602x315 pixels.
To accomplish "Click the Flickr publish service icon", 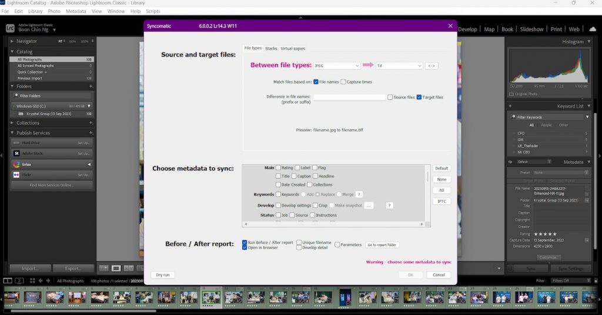I will [x=16, y=175].
